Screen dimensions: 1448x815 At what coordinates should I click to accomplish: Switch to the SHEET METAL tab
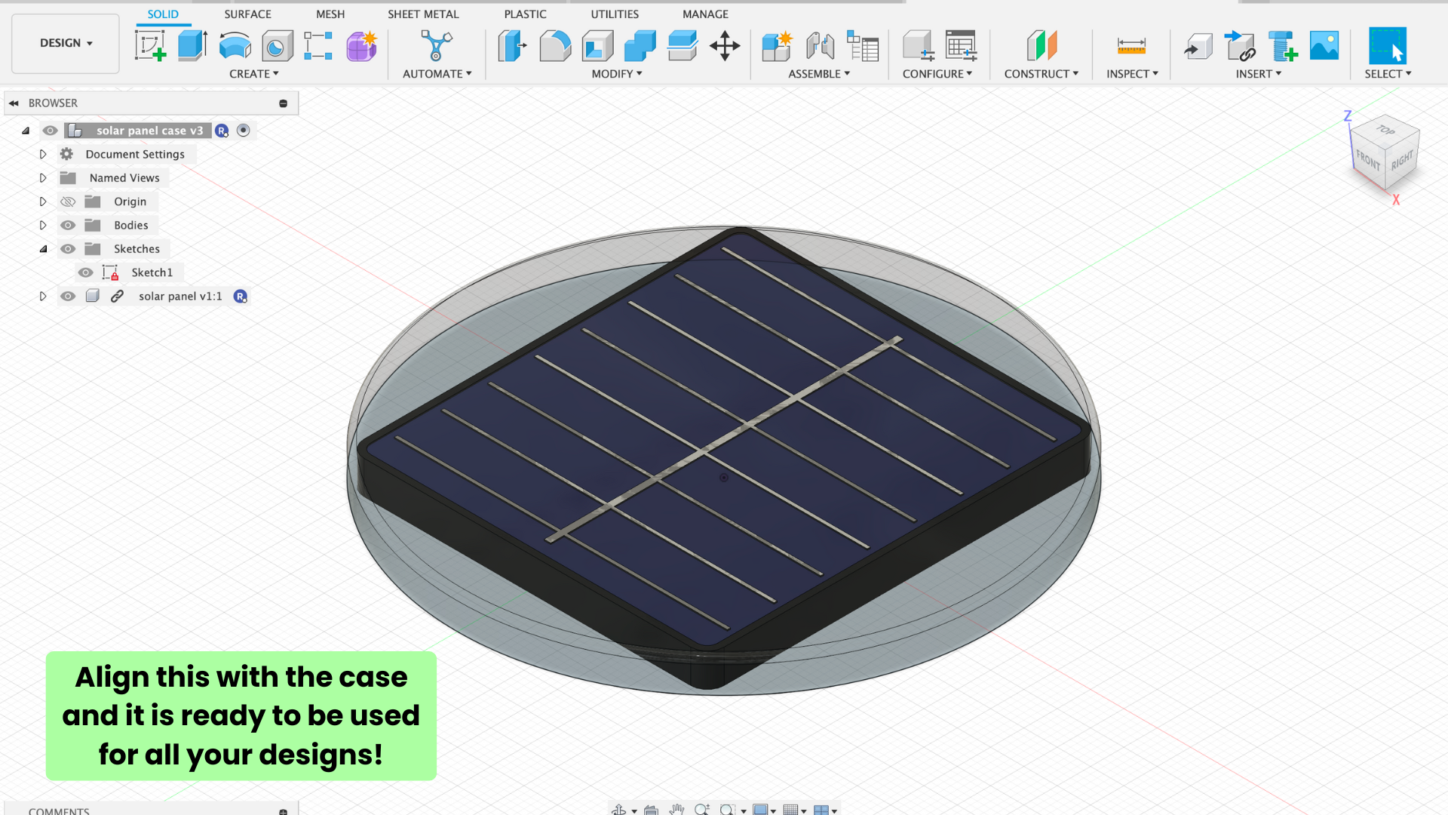(423, 14)
